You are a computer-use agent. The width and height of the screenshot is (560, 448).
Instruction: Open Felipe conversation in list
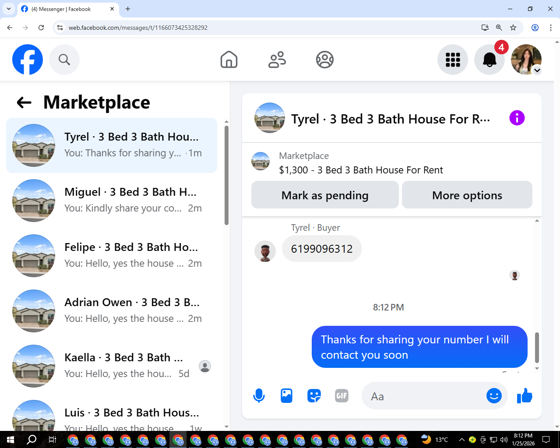click(x=112, y=256)
